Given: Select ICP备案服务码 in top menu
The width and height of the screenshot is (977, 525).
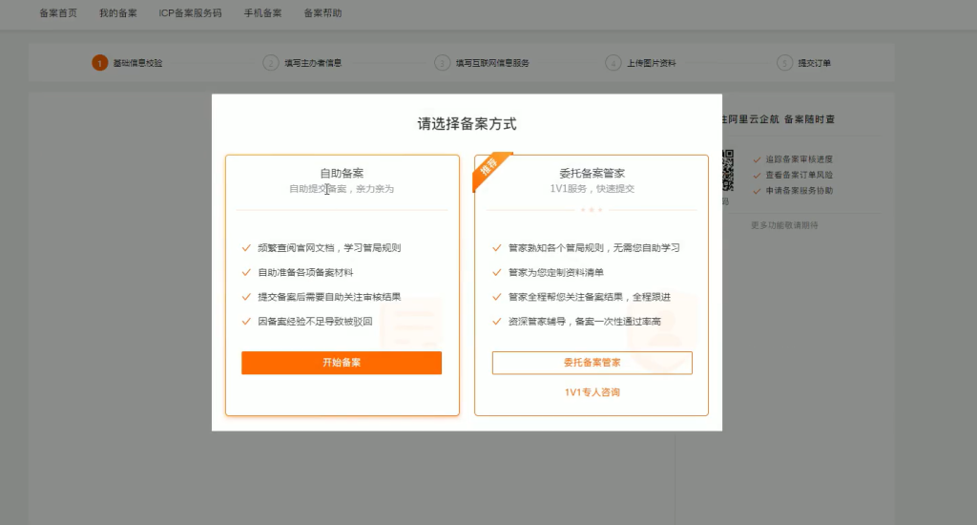Looking at the screenshot, I should pyautogui.click(x=190, y=13).
